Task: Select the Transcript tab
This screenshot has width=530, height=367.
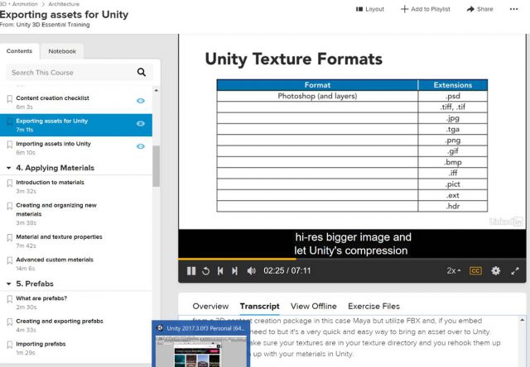Action: (x=259, y=307)
